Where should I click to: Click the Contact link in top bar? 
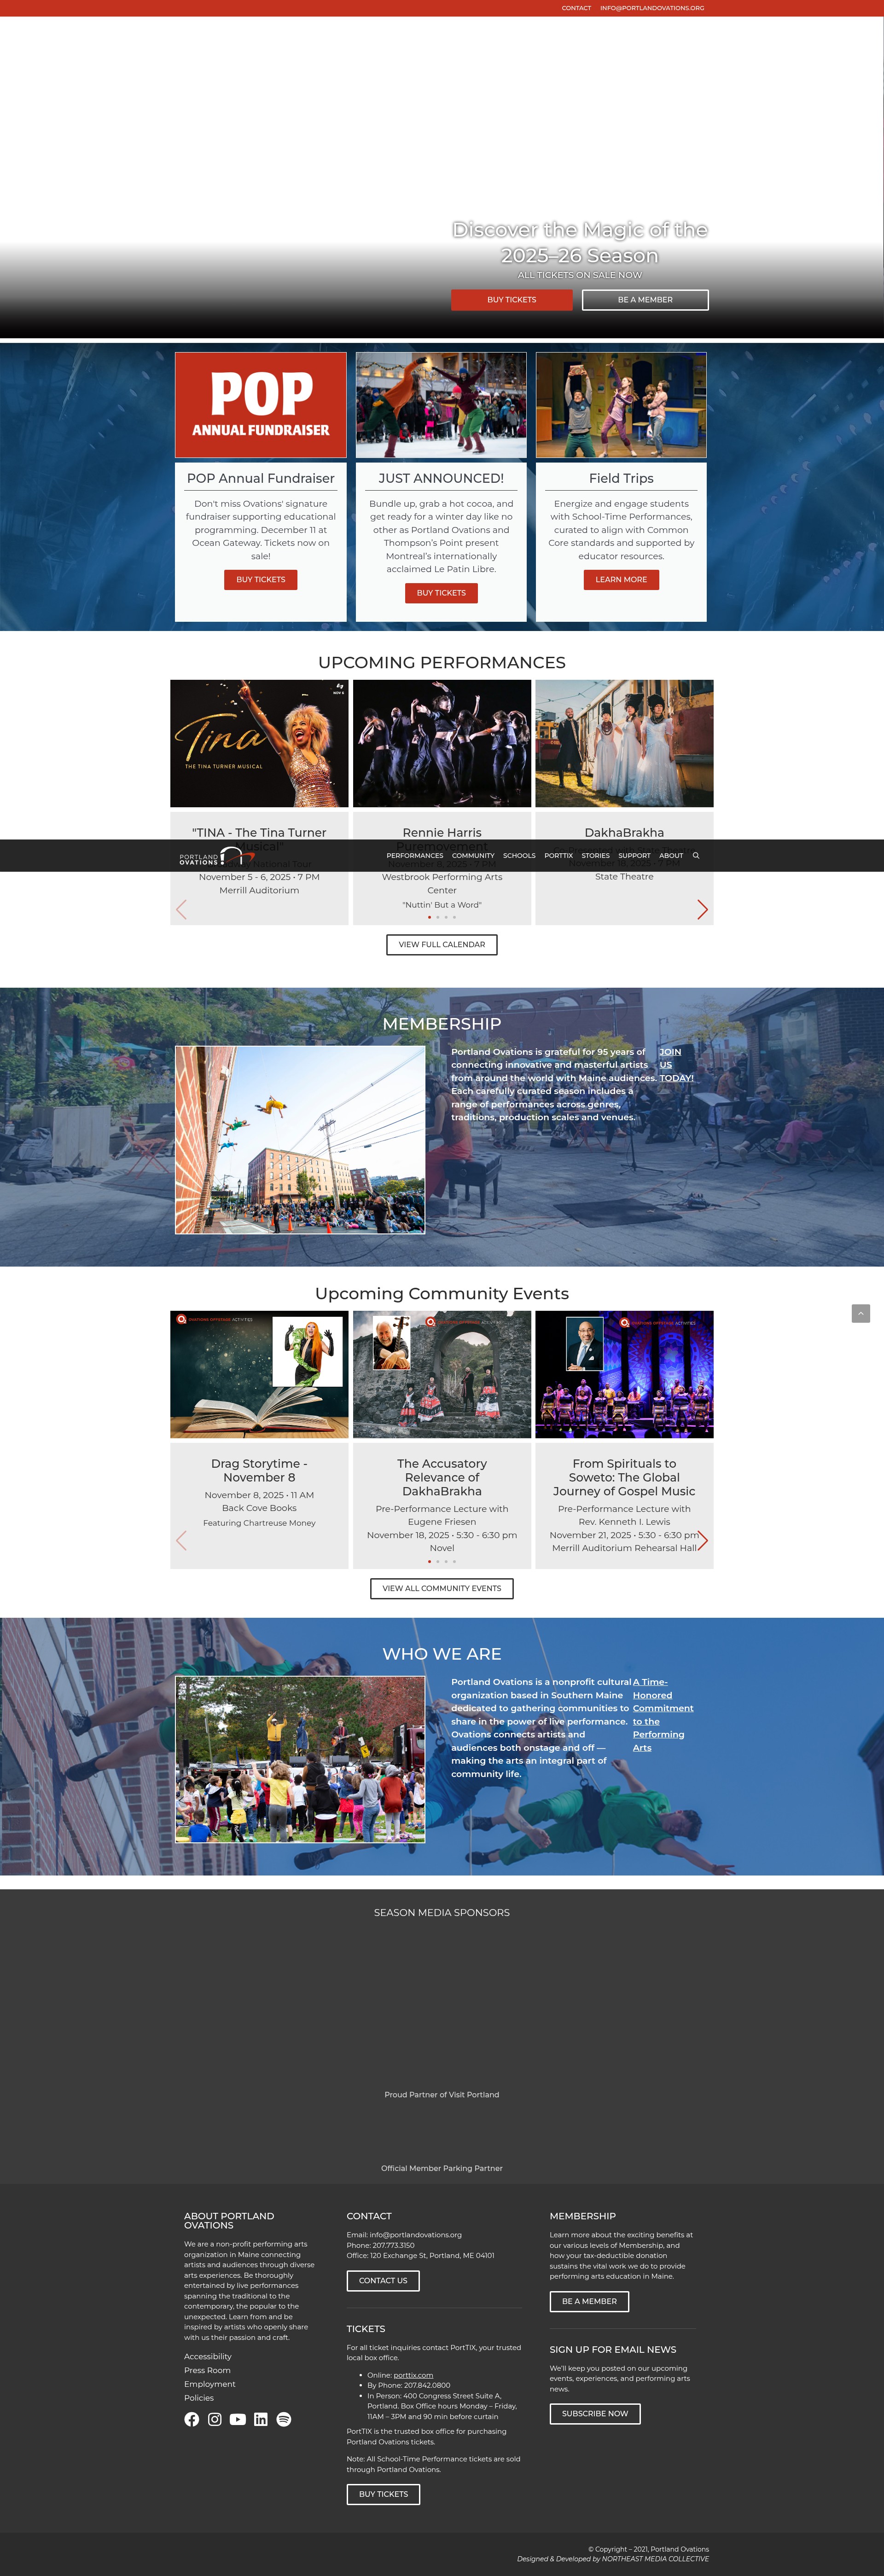click(x=576, y=8)
